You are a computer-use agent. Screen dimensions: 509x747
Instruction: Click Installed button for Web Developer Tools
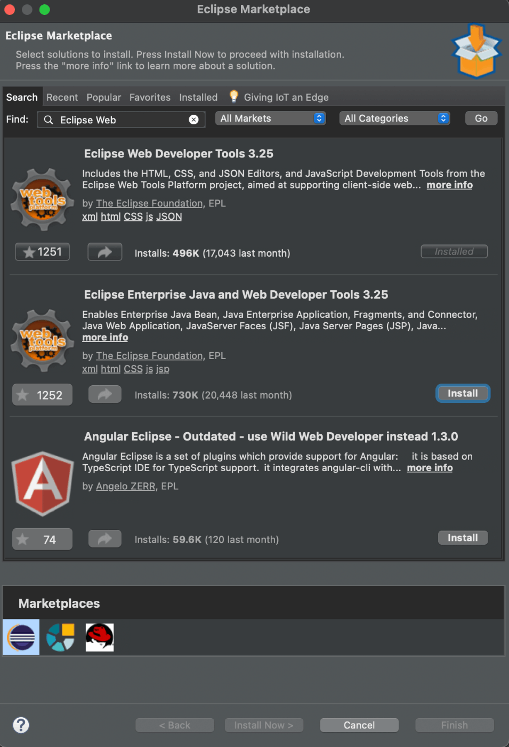(x=454, y=251)
